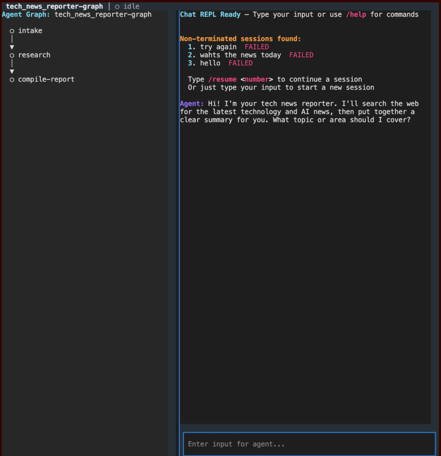Select session 3 "hello"
The image size is (441, 456).
pos(210,63)
